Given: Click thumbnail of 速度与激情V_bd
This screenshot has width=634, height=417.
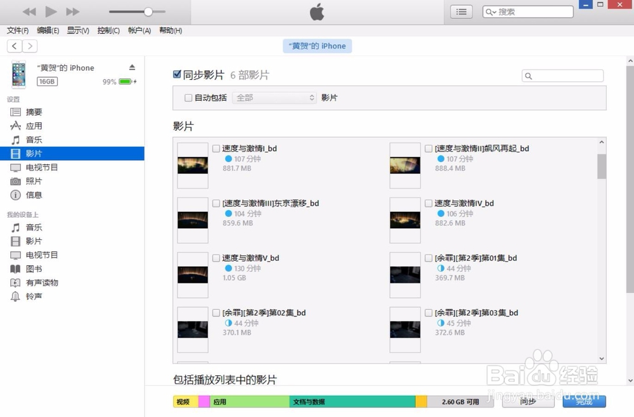Looking at the screenshot, I should coord(193,275).
